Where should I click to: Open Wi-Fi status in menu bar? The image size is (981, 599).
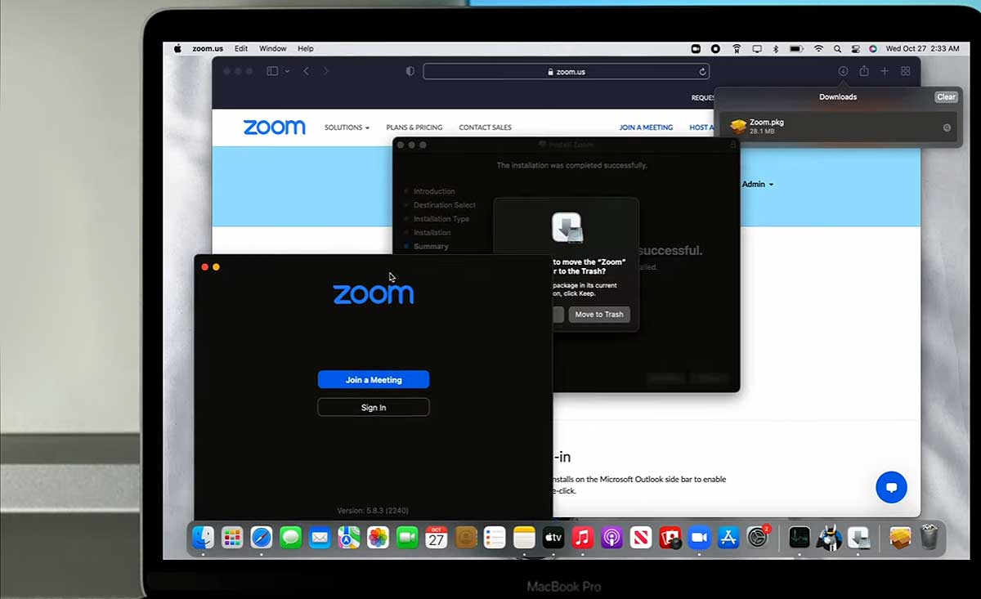point(818,48)
